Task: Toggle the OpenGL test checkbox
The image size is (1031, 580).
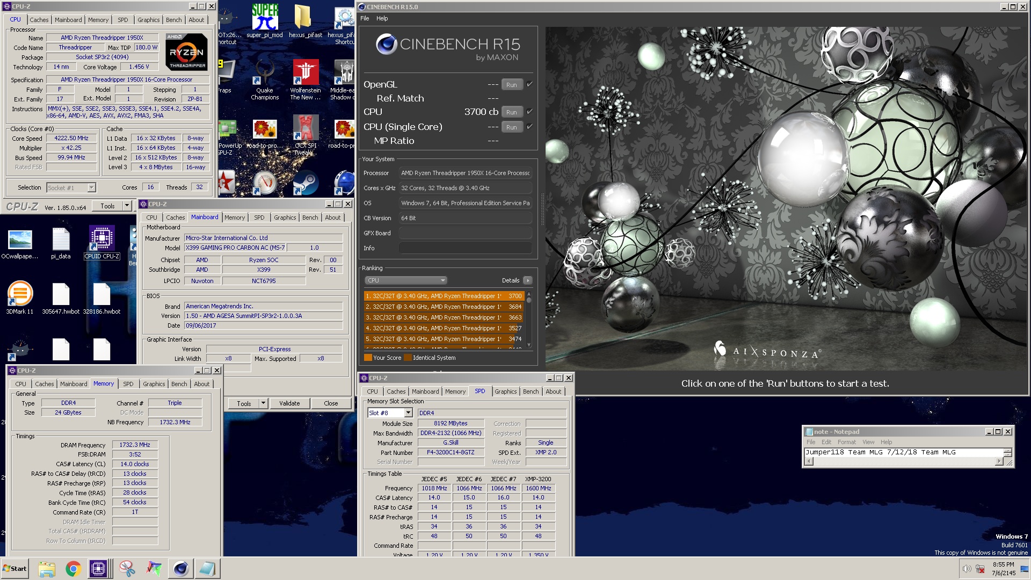Action: (529, 84)
